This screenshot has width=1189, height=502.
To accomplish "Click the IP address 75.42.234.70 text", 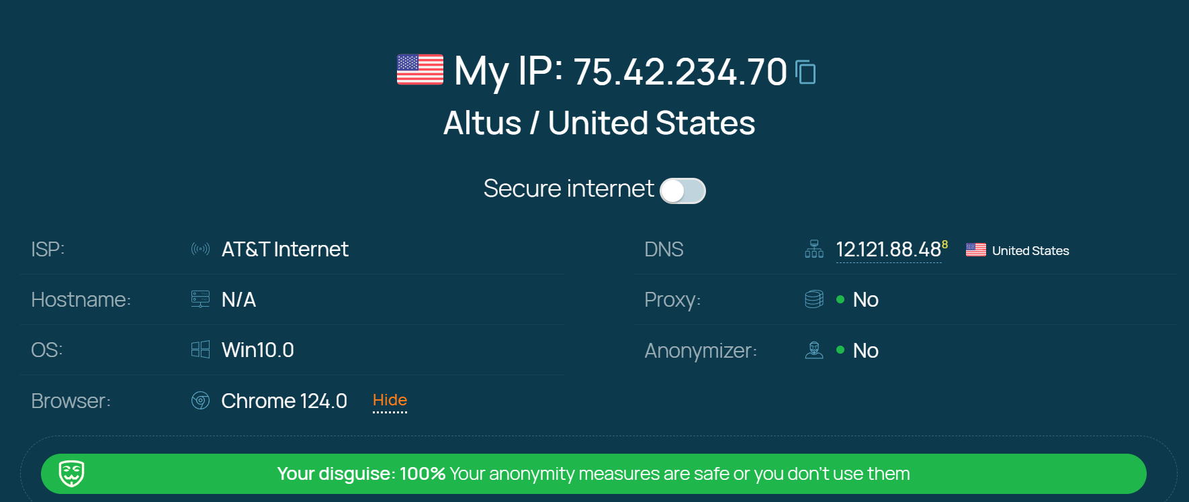I will coord(680,71).
